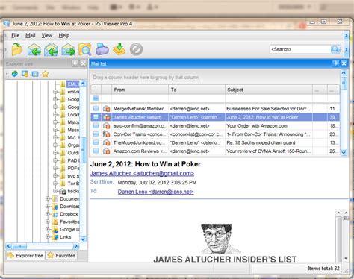Print the email with printer icon
This screenshot has height=279, width=354.
(102, 49)
